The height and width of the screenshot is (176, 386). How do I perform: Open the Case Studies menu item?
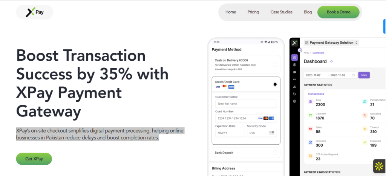[x=281, y=12]
